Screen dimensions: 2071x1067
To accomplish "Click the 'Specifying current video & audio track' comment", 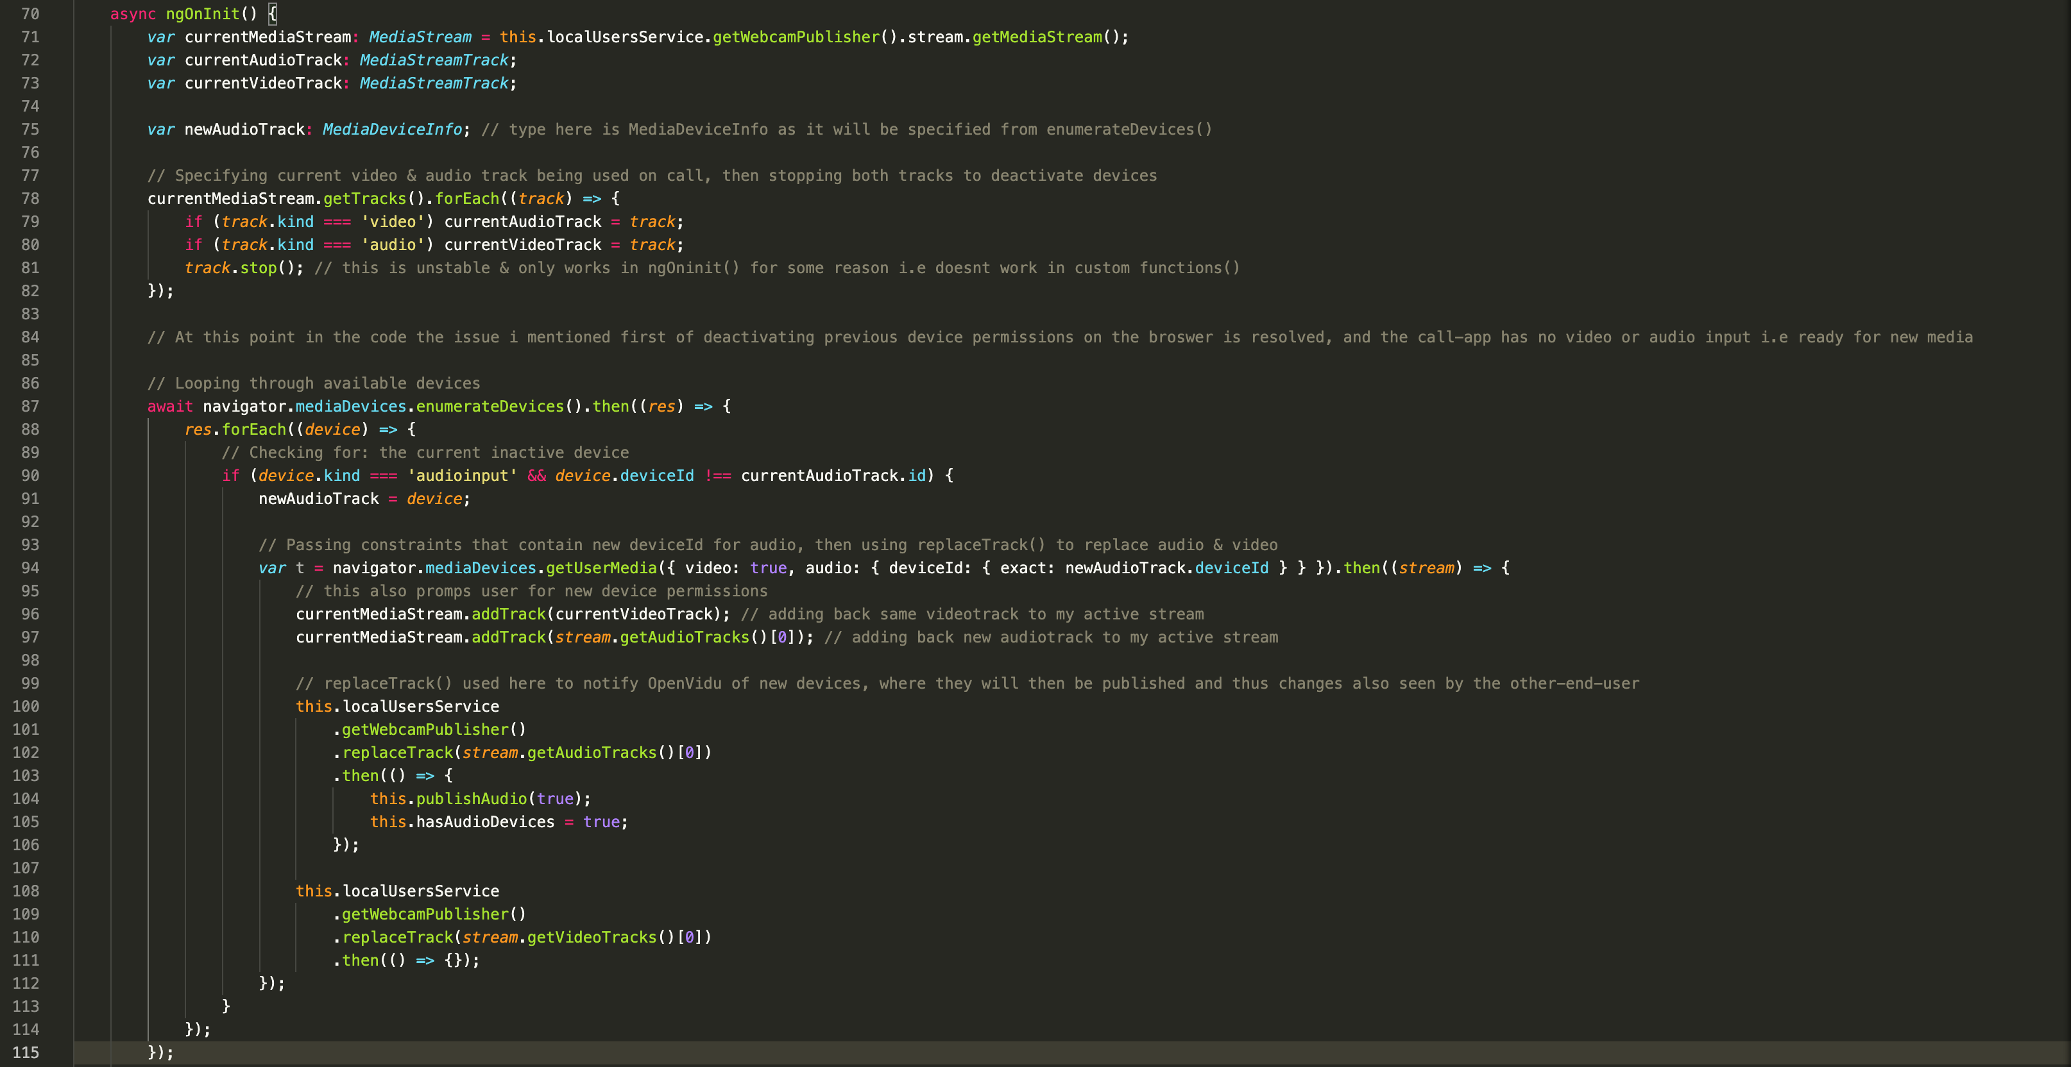I will click(x=652, y=176).
